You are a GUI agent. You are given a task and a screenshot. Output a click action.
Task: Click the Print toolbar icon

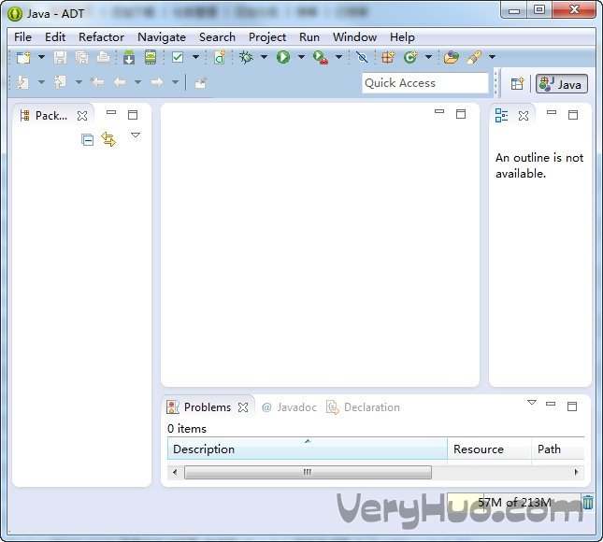[x=103, y=57]
